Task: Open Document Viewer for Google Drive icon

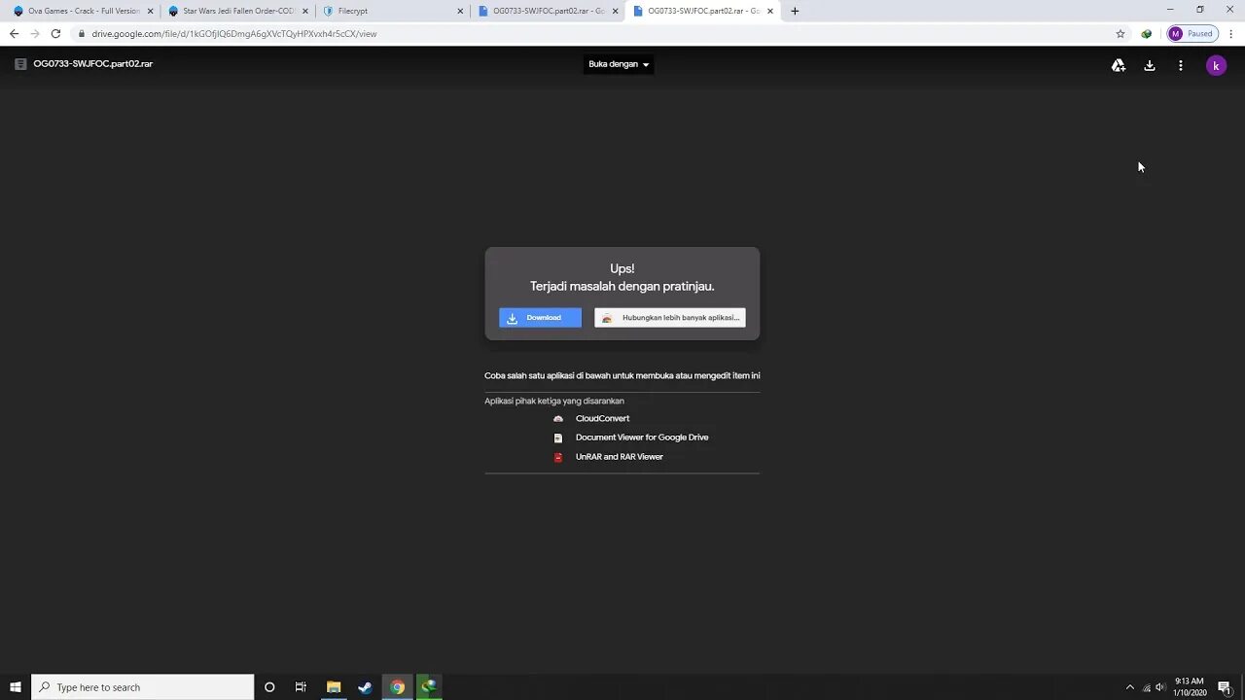Action: (558, 437)
